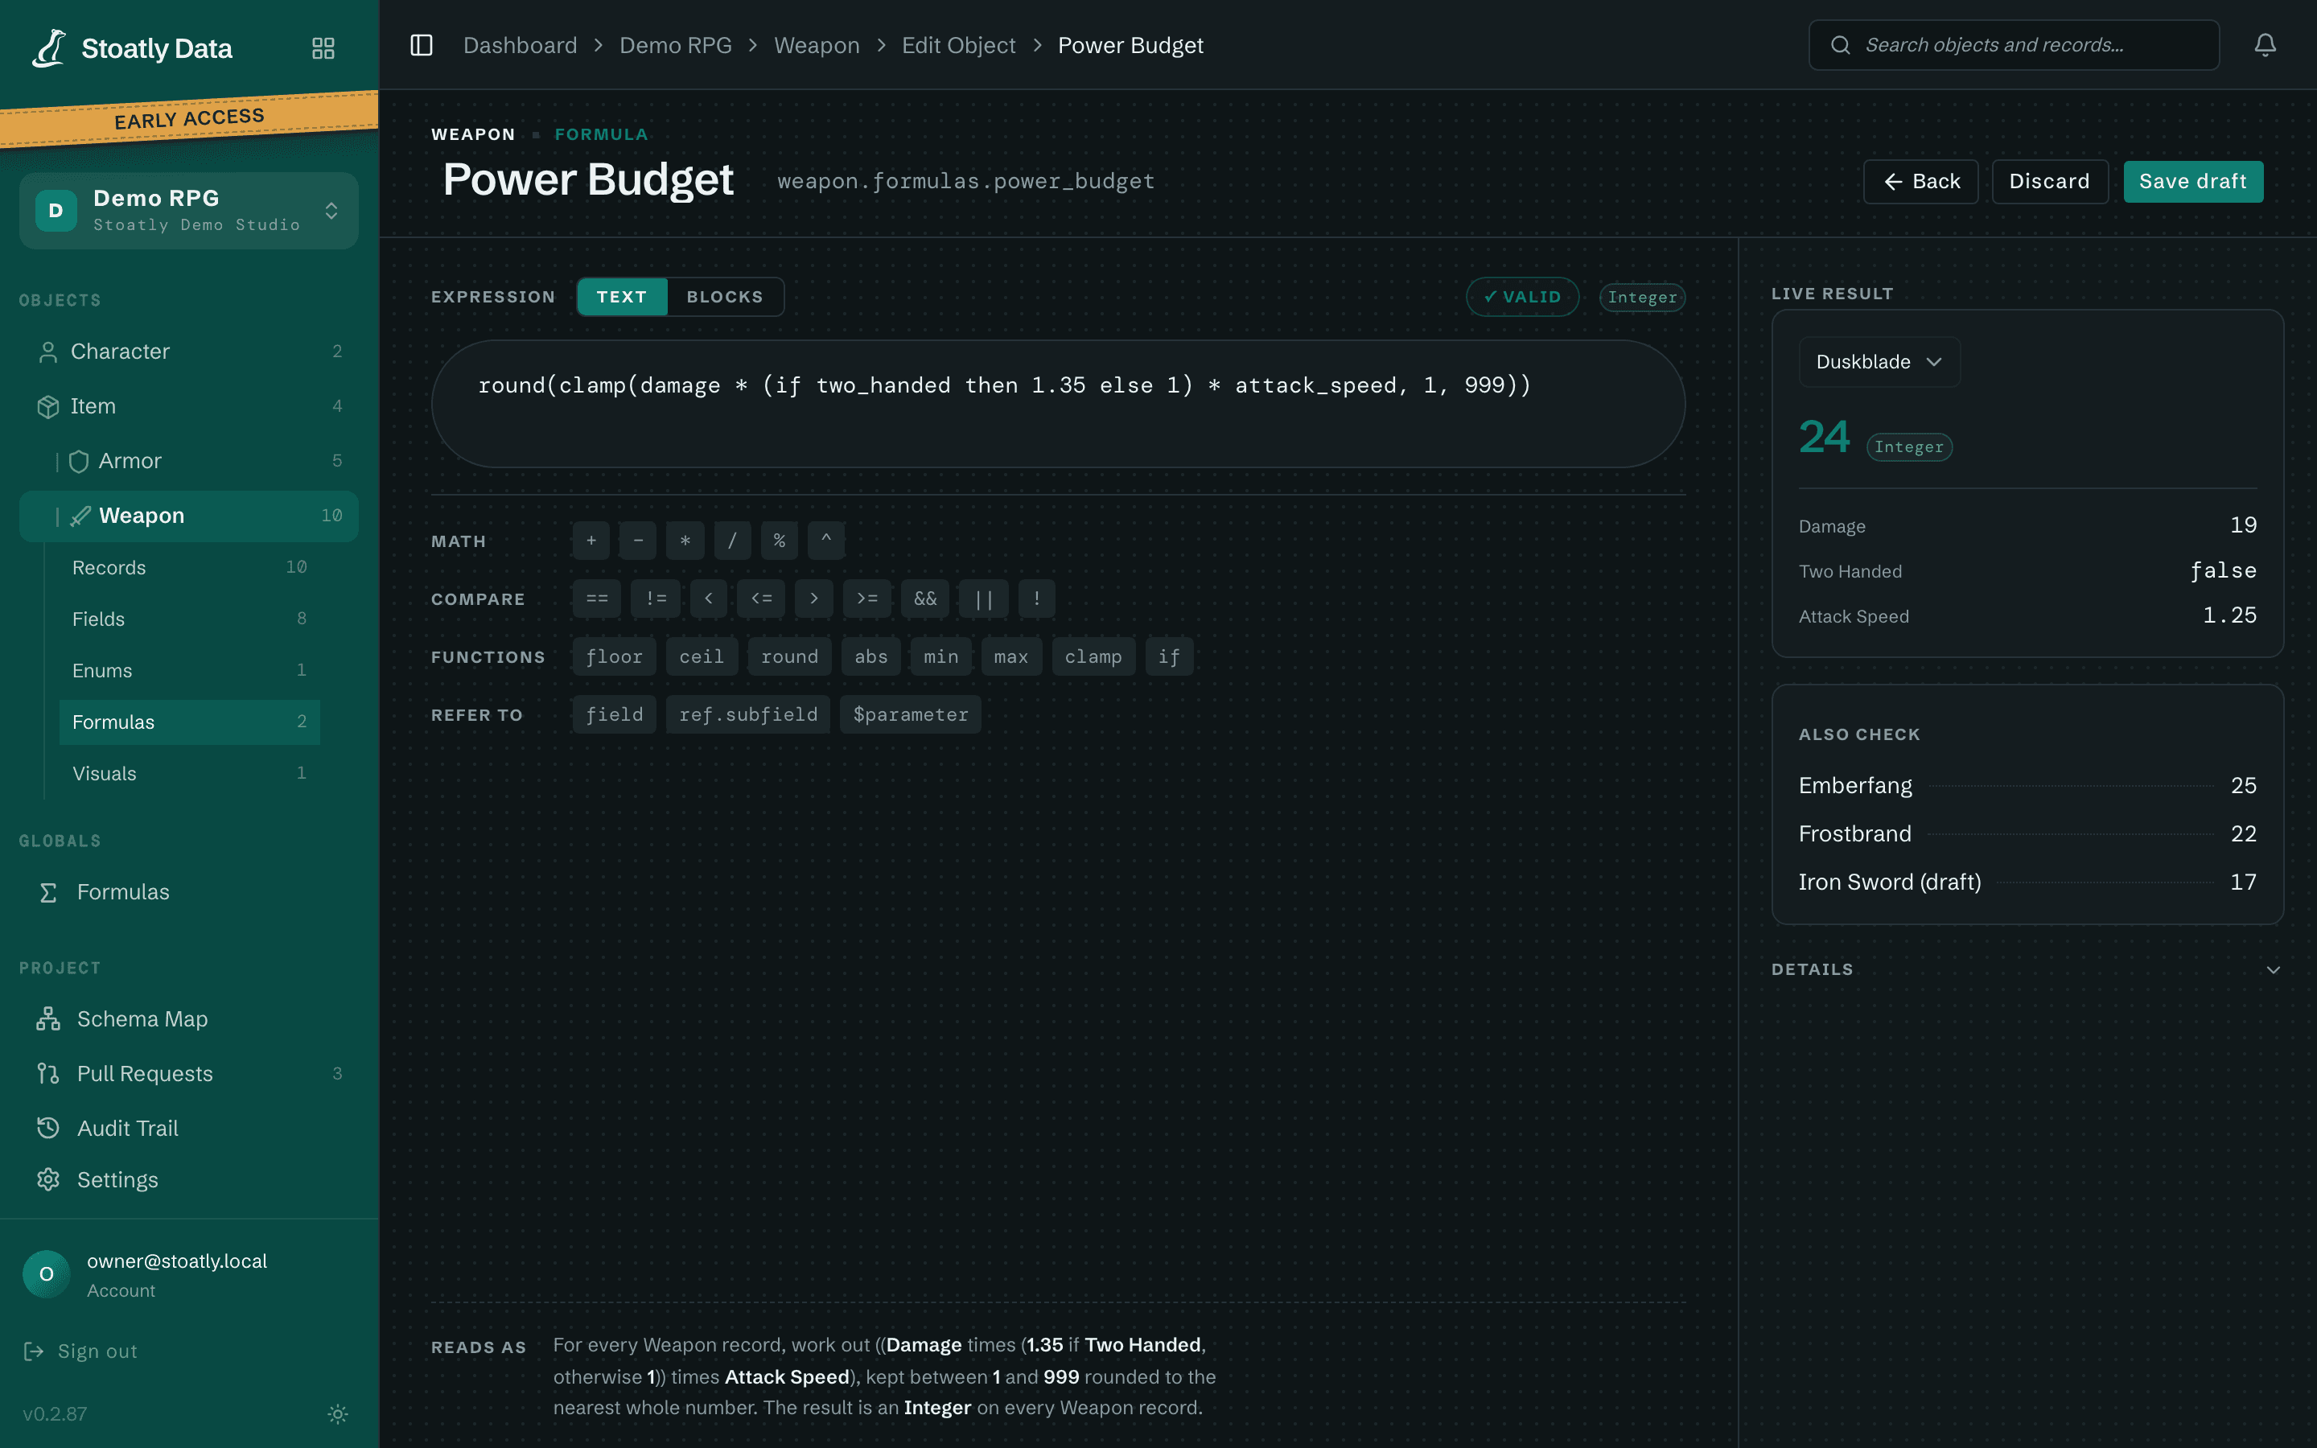Switch expression editor to BLOCKS mode
This screenshot has height=1448, width=2317.
pos(725,297)
